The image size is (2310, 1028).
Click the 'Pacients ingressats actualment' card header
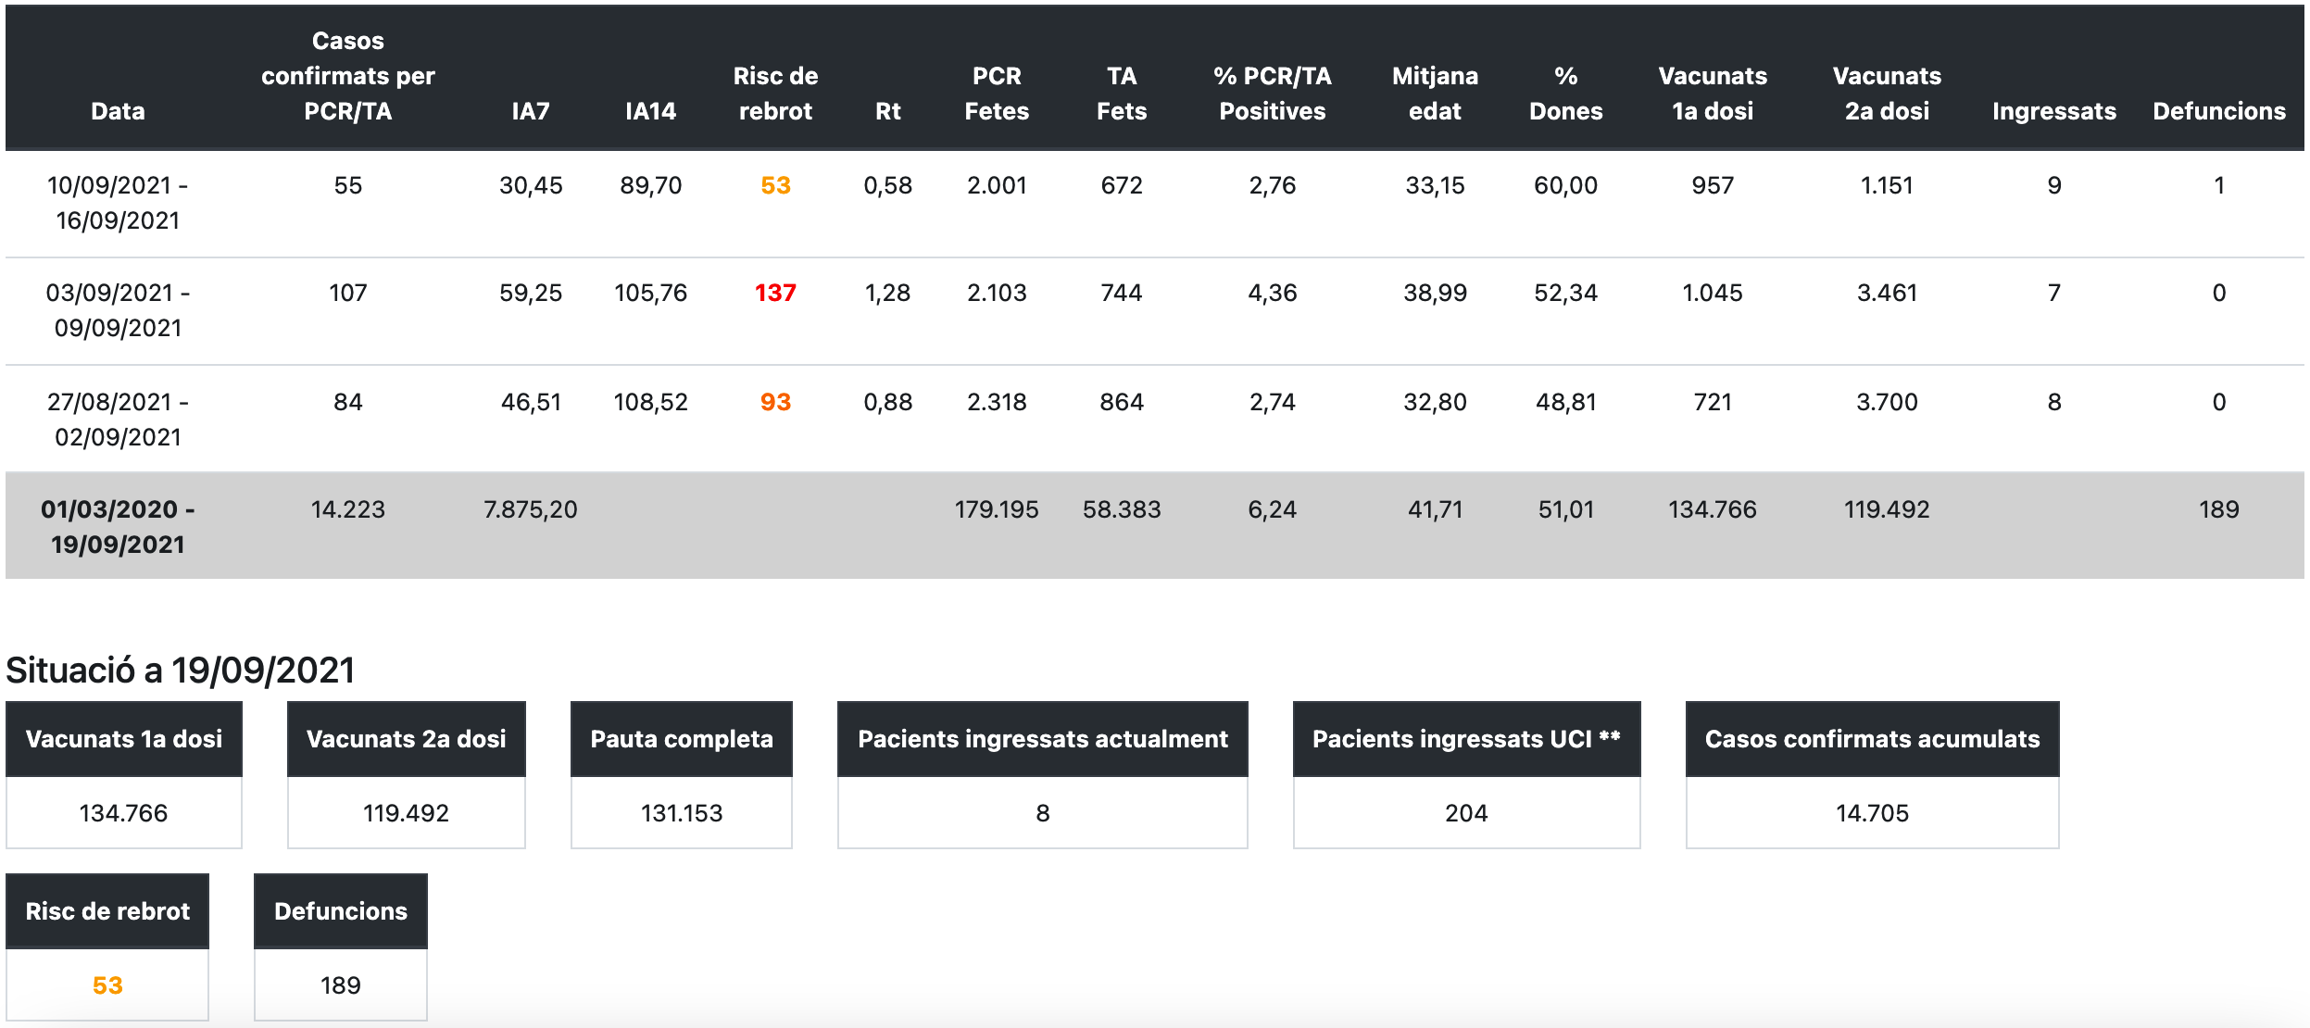[x=1042, y=739]
